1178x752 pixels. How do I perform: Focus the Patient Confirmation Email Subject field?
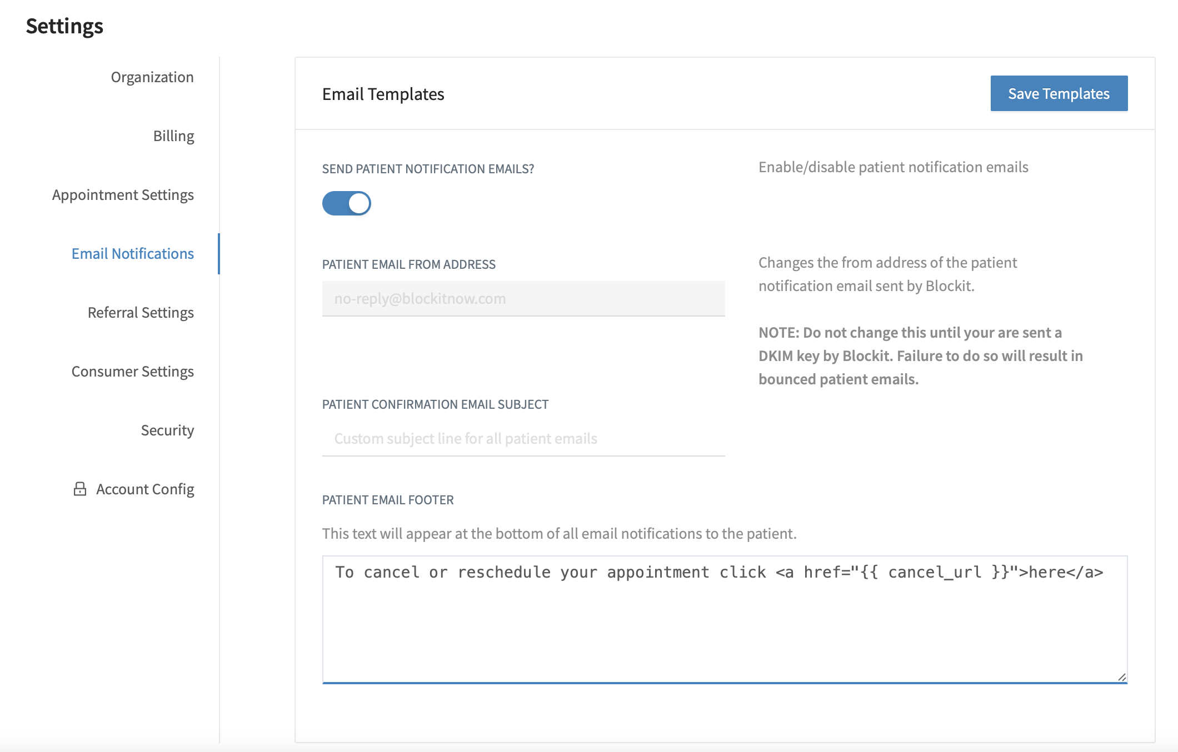pos(523,439)
